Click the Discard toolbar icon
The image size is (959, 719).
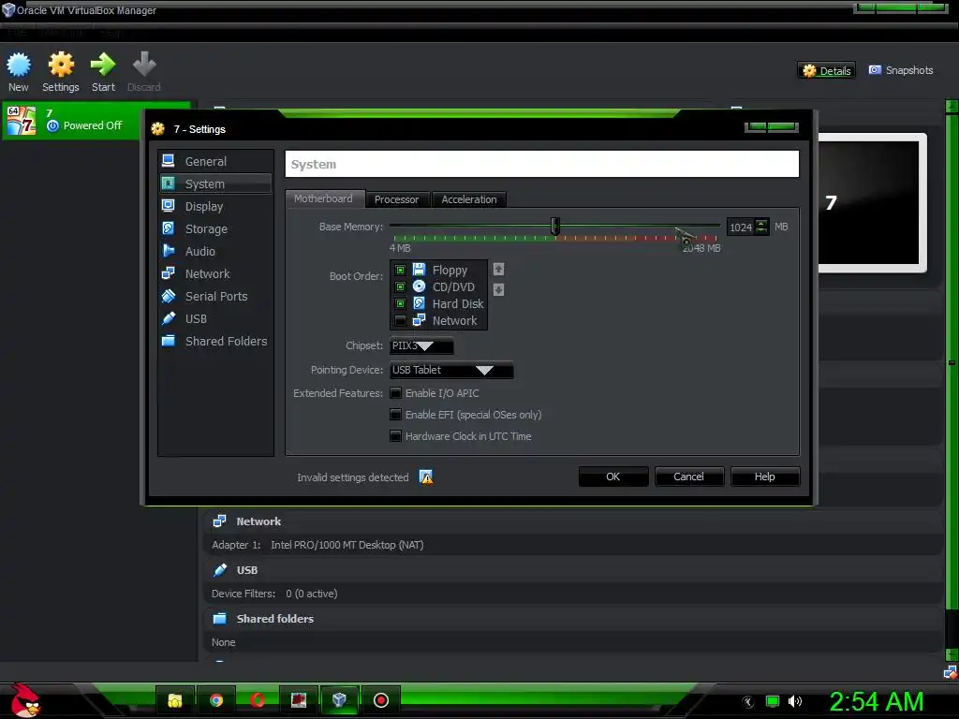pyautogui.click(x=144, y=65)
